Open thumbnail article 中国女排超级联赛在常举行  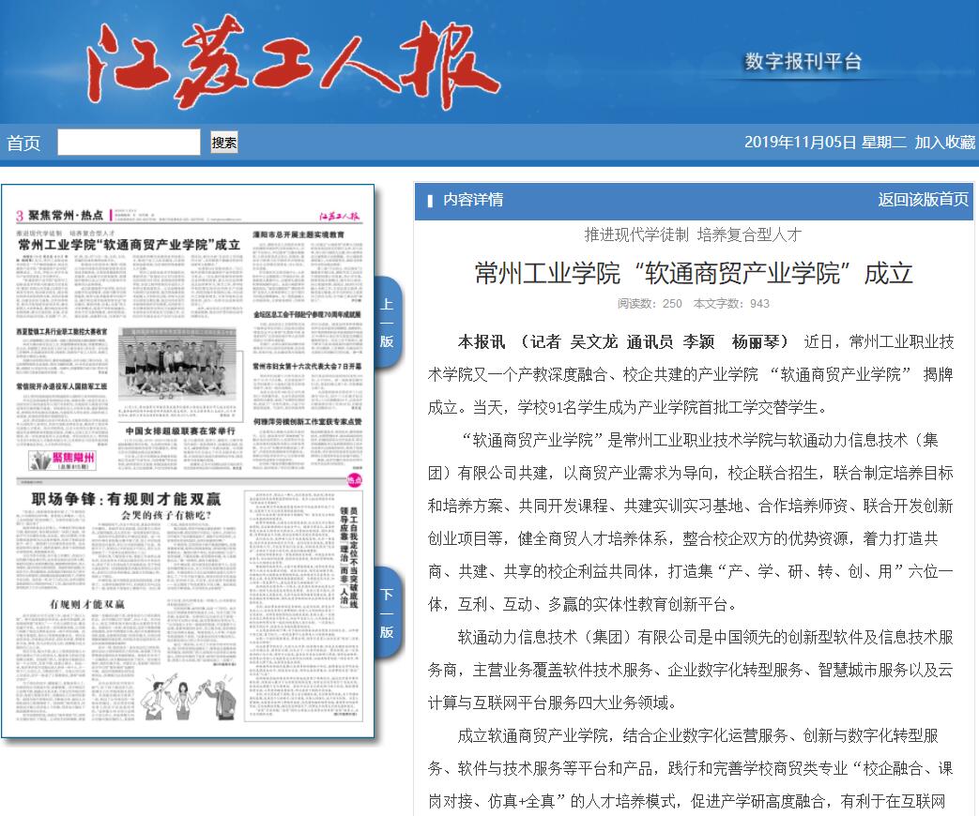tap(180, 431)
